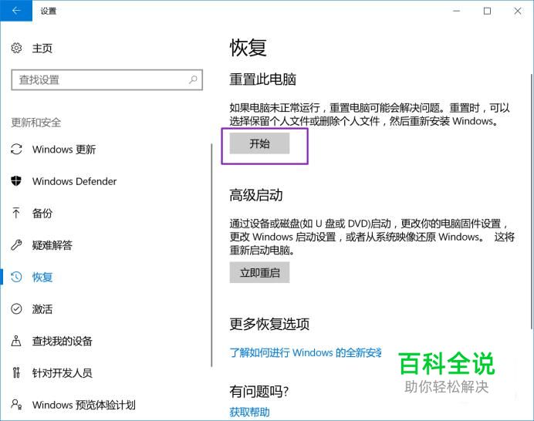The width and height of the screenshot is (534, 421).
Task: Click the 恢复 page heading
Action: click(248, 47)
